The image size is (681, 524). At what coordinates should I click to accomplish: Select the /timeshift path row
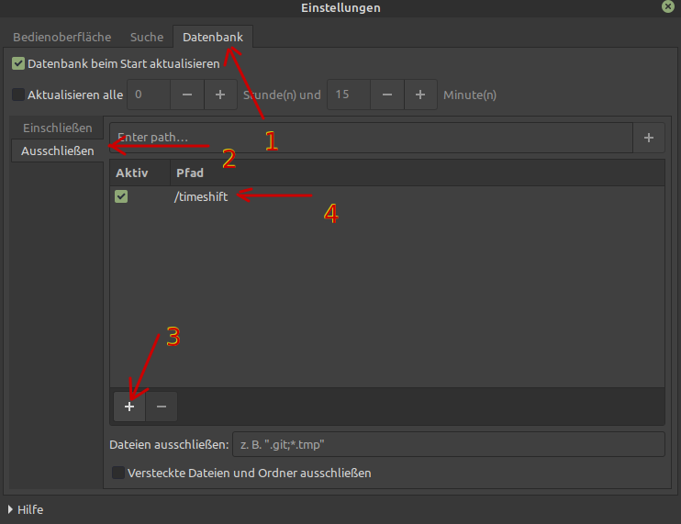[x=387, y=196]
